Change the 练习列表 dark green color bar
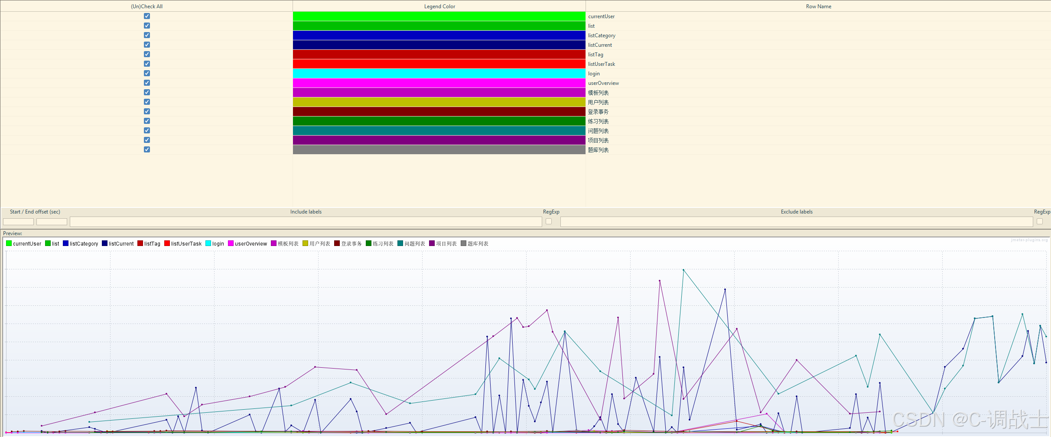 (439, 121)
